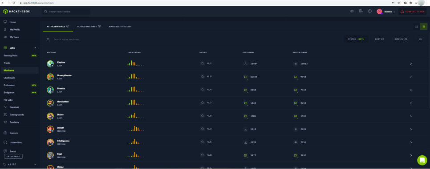Open Starting Point in the Labs menu
Viewport: 430px width, 169px height.
pos(10,55)
